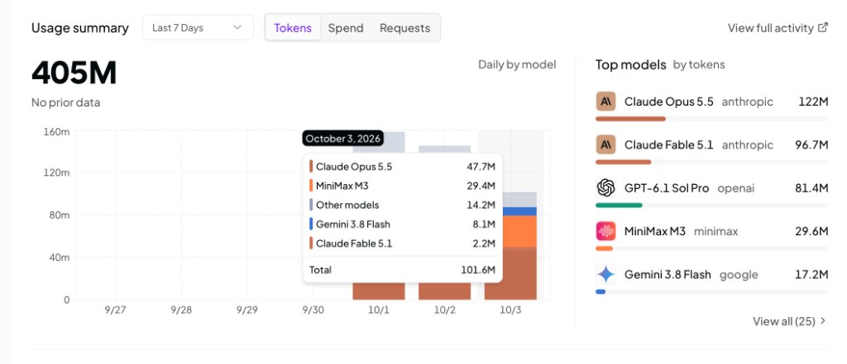Switch to the Spend tab
The image size is (847, 364).
click(346, 27)
